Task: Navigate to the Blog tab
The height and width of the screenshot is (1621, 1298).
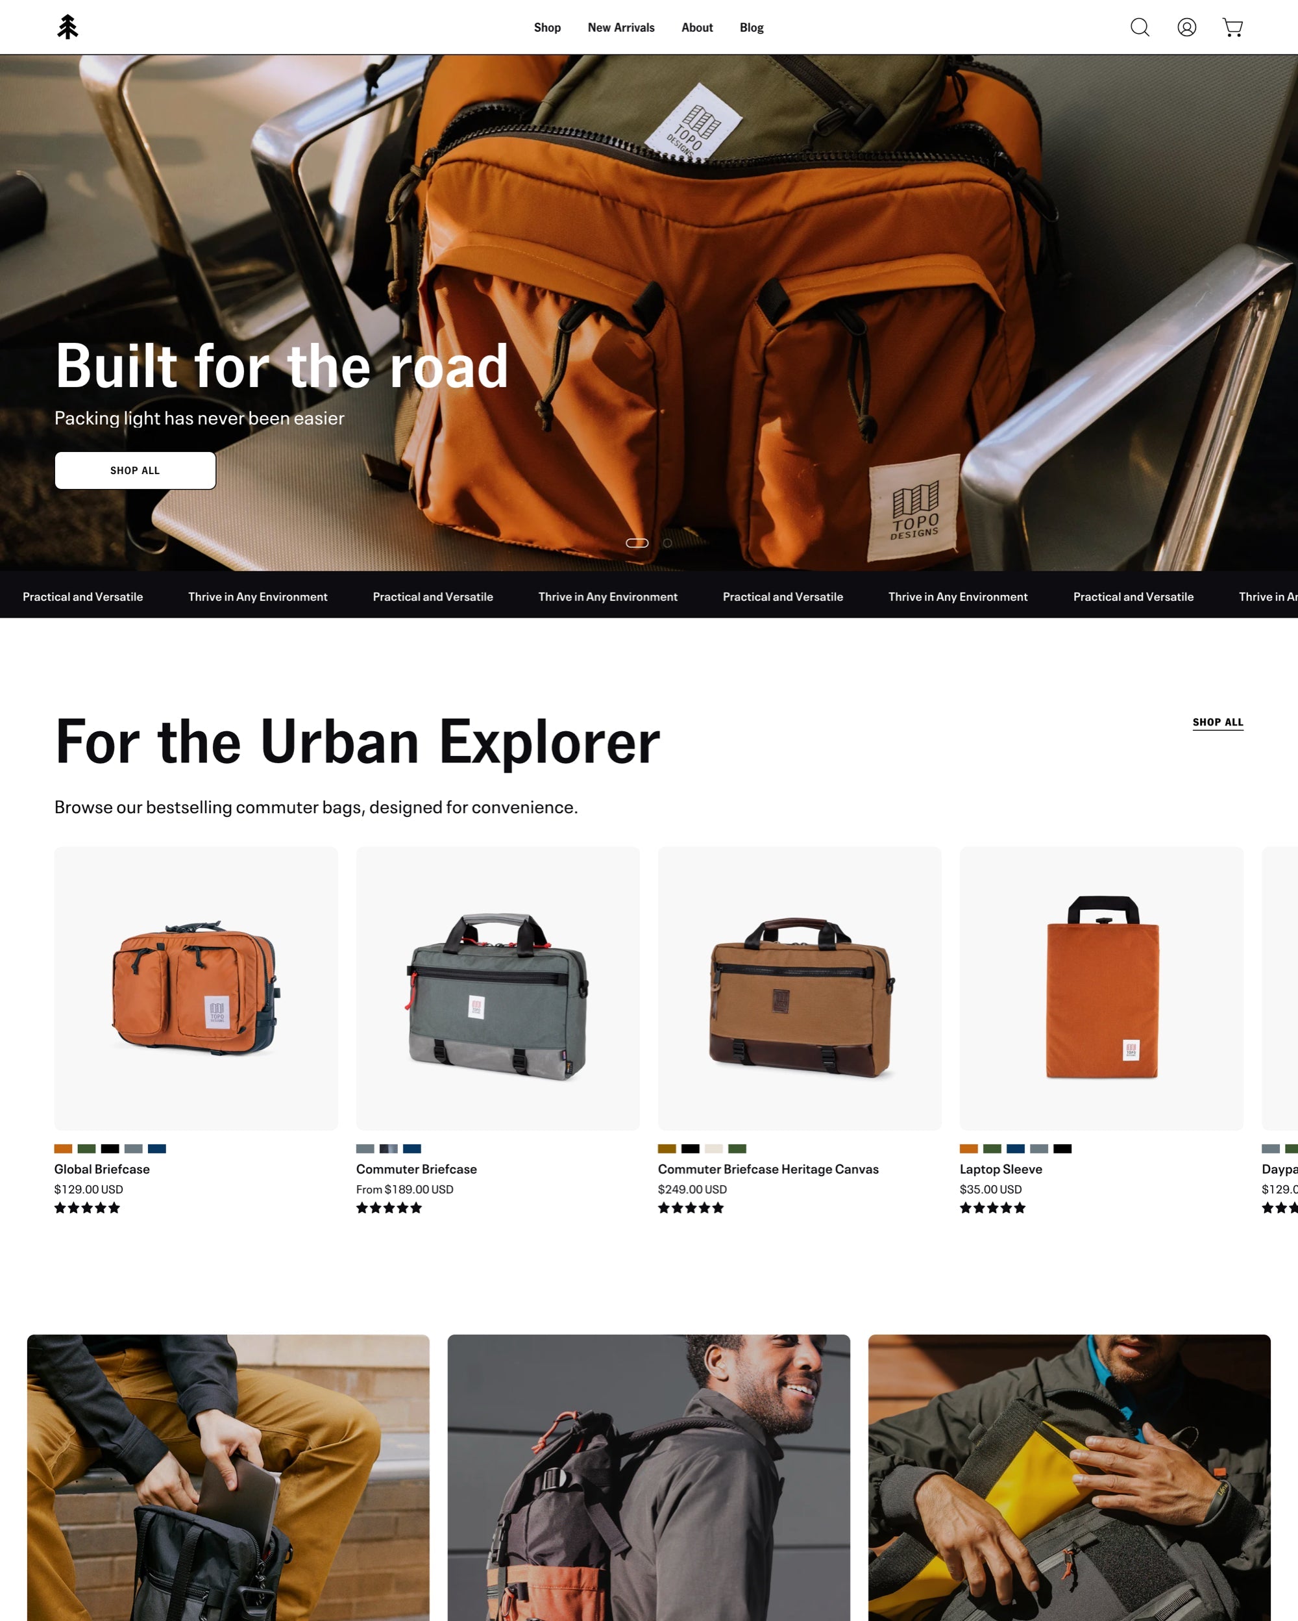Action: [x=750, y=27]
